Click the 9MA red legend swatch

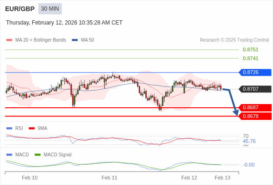coord(31,129)
